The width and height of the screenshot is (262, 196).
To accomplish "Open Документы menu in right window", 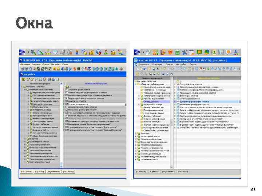I will coord(144,64).
